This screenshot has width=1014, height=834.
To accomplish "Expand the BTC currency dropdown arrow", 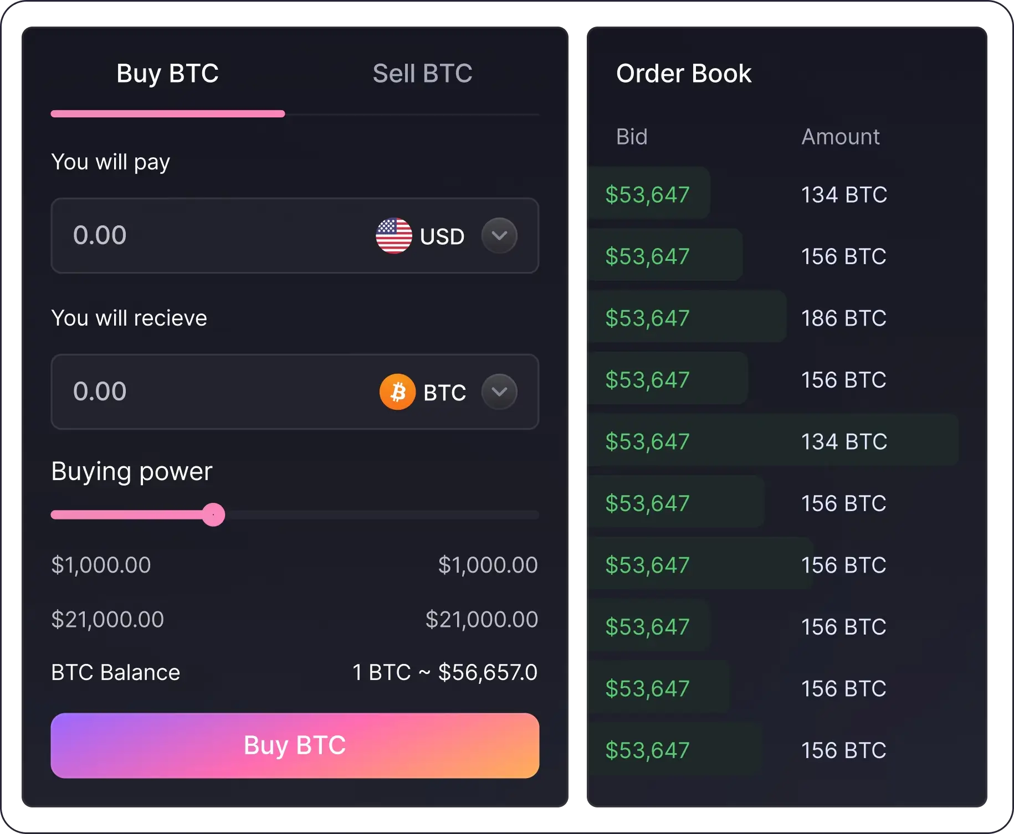I will (499, 392).
